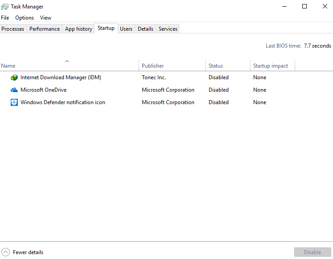Switch to the Services tab
The image size is (333, 259).
[x=168, y=29]
